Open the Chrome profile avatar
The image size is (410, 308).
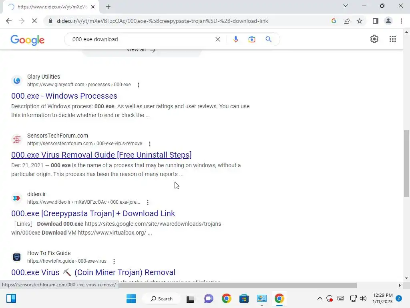pyautogui.click(x=388, y=21)
